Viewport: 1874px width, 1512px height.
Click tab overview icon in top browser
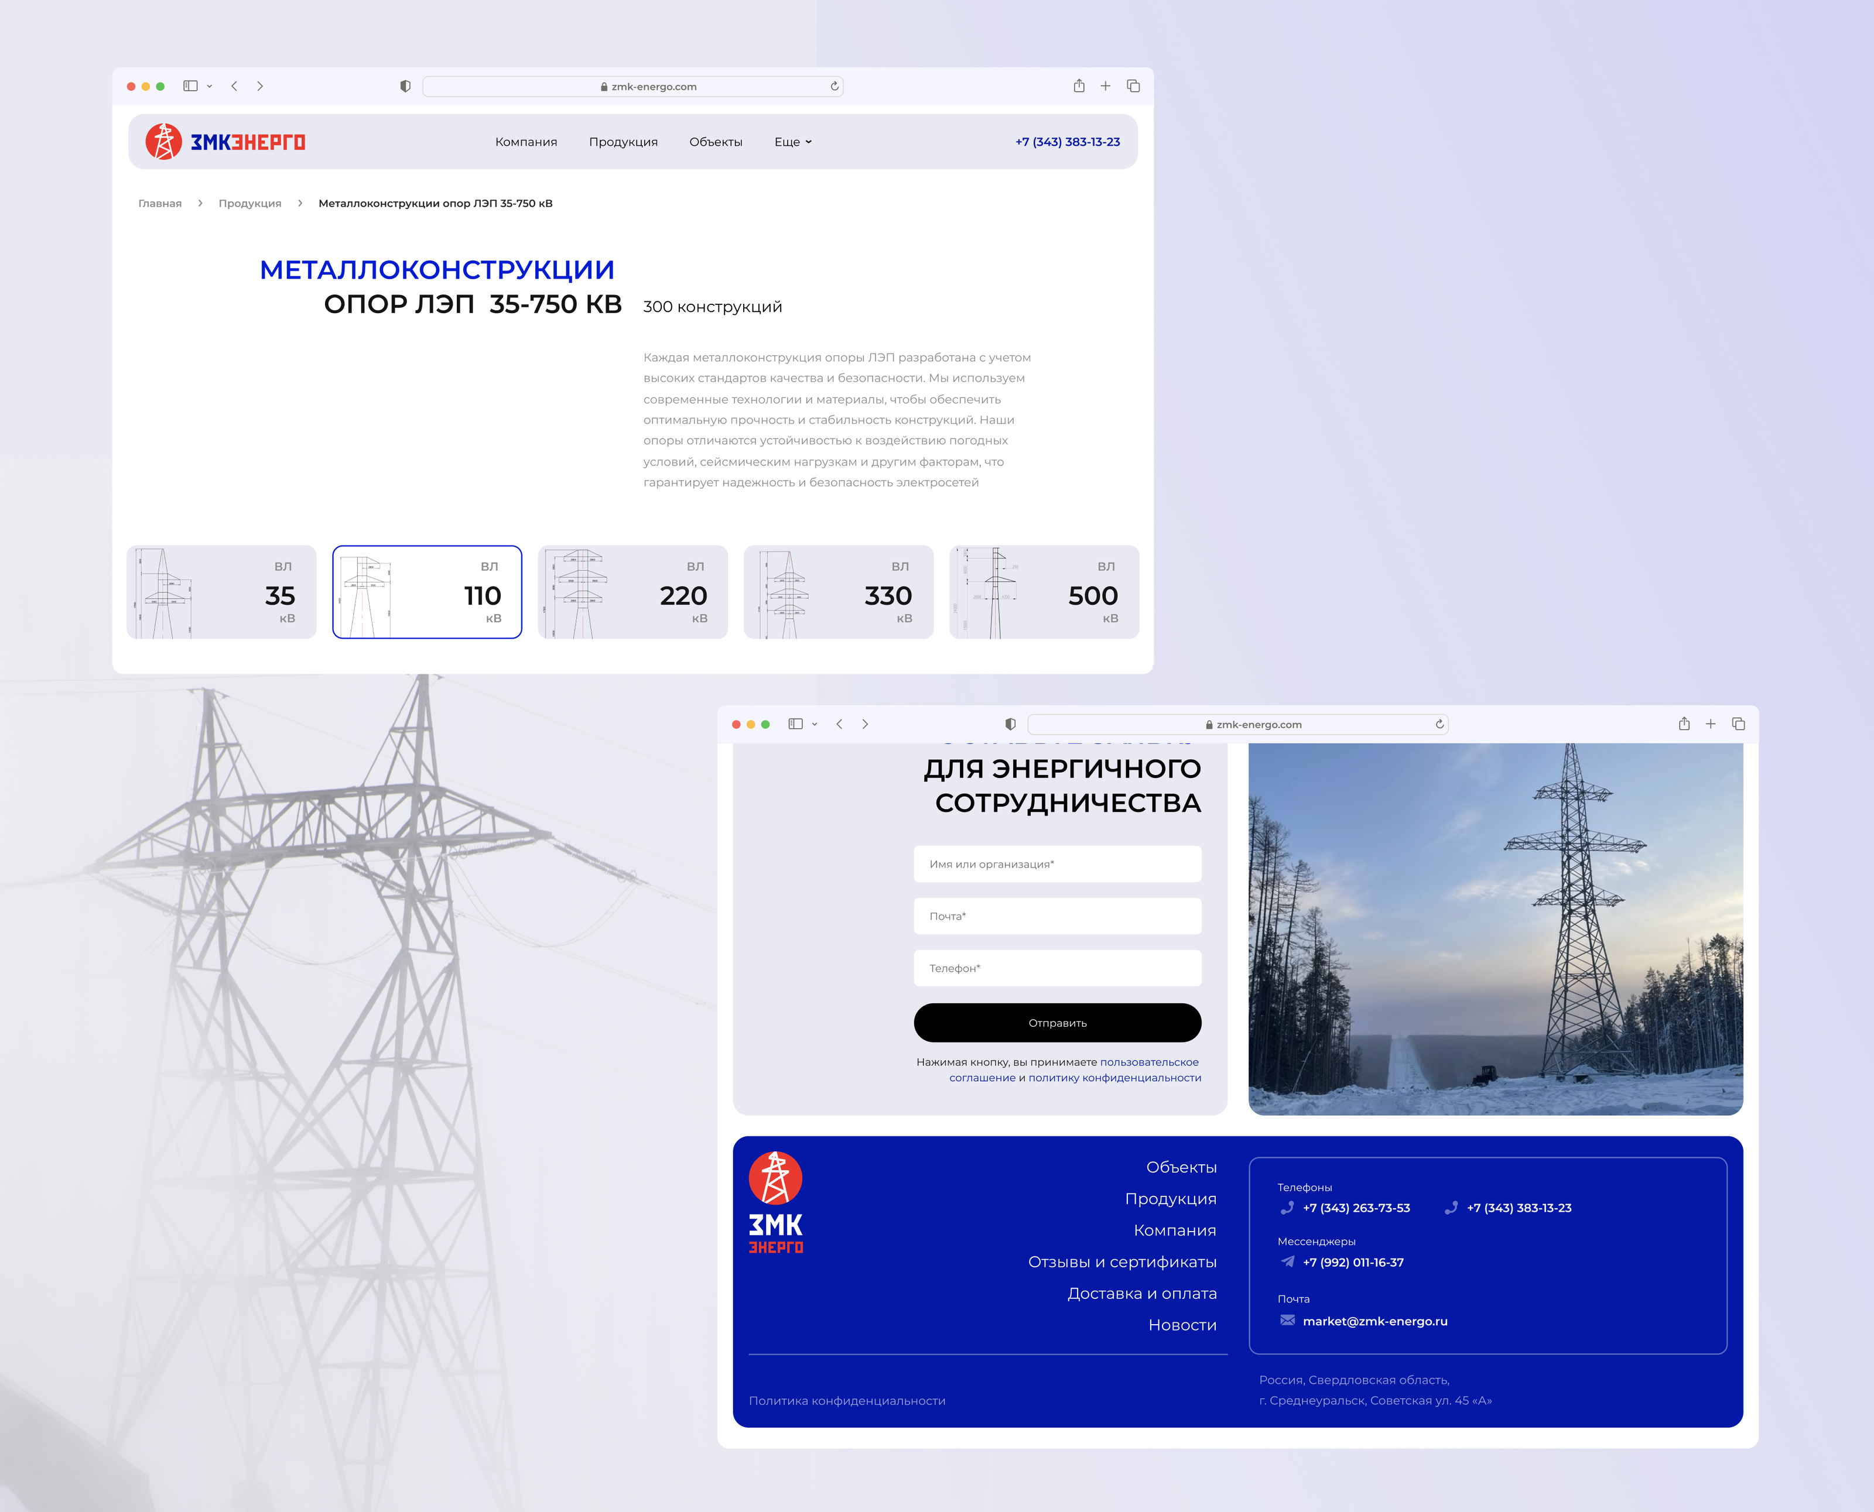click(1133, 86)
